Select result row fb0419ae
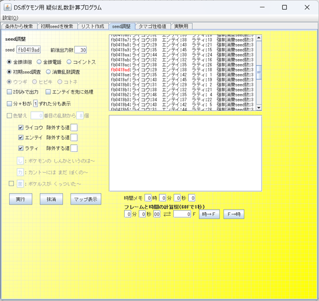Screen dimensions: 319x301 pyautogui.click(x=182, y=75)
